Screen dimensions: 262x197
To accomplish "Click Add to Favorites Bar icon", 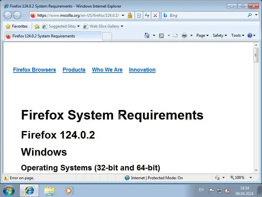I will pos(37,26).
